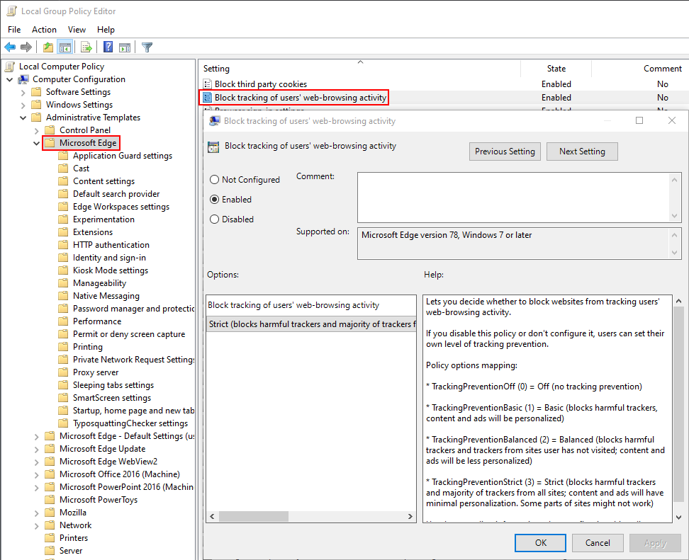This screenshot has width=689, height=560.
Task: Toggle the Show/Hide console tree icon
Action: [x=65, y=47]
